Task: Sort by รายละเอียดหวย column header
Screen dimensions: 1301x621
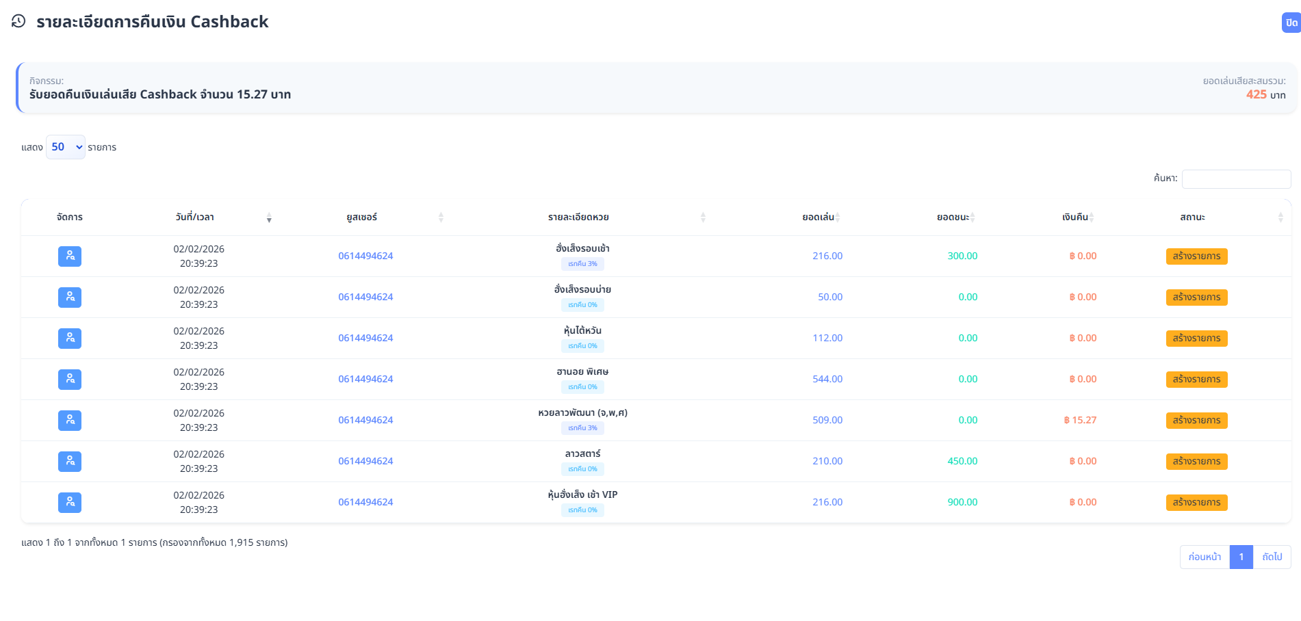Action: (578, 217)
